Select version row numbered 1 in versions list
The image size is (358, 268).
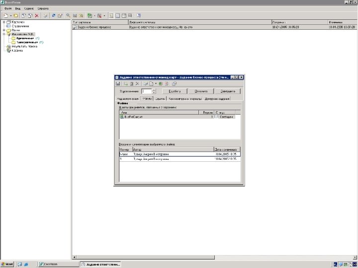pos(180,159)
